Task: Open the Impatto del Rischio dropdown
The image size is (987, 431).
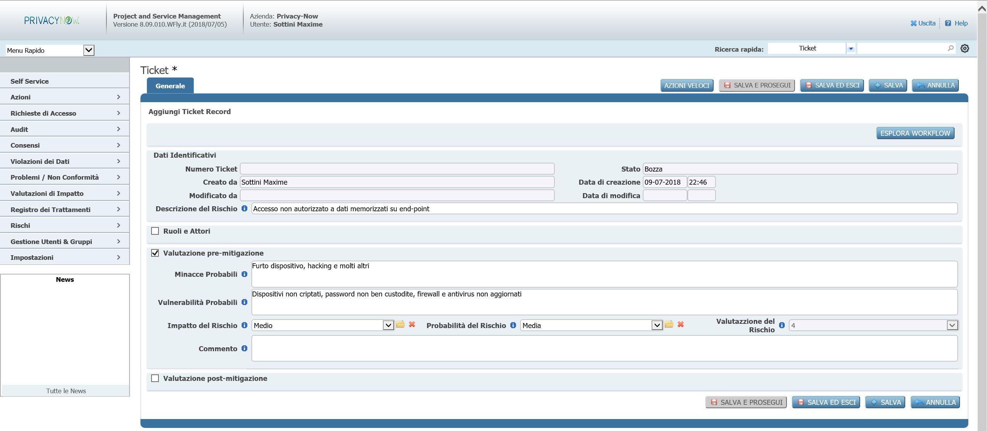Action: pyautogui.click(x=388, y=325)
